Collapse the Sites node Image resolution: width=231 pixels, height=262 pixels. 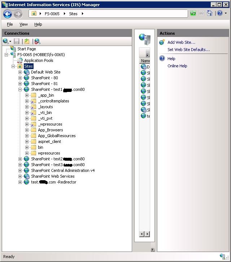(13, 66)
